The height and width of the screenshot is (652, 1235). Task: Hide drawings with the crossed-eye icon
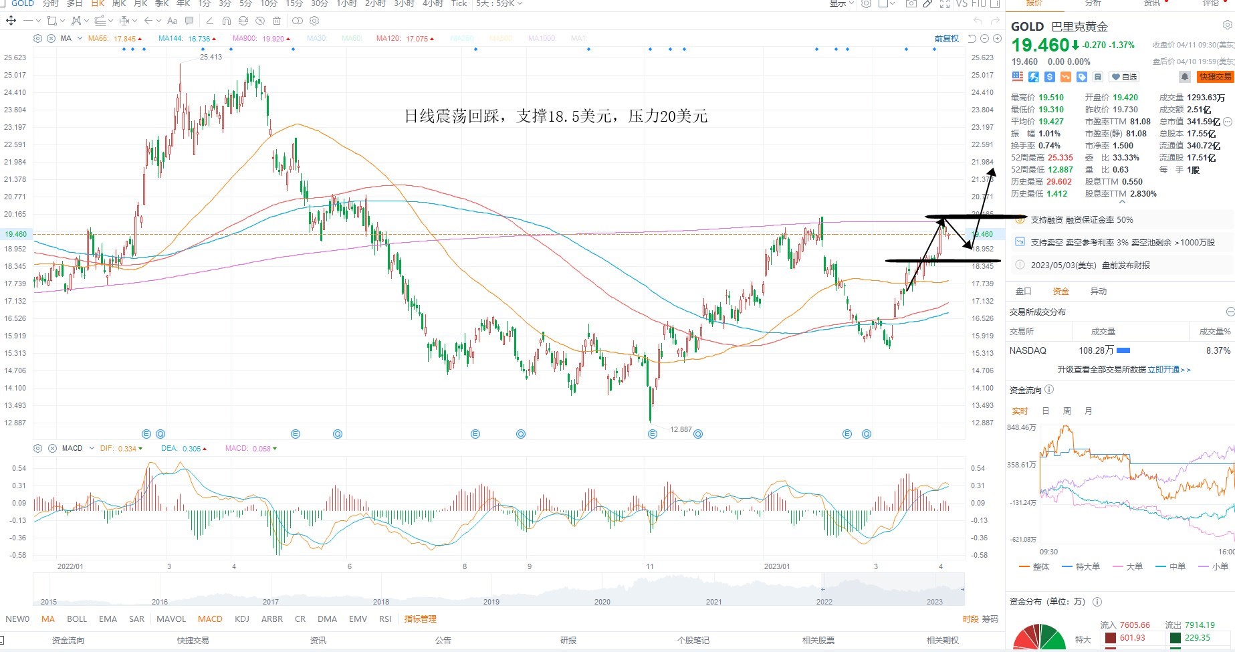pos(260,21)
